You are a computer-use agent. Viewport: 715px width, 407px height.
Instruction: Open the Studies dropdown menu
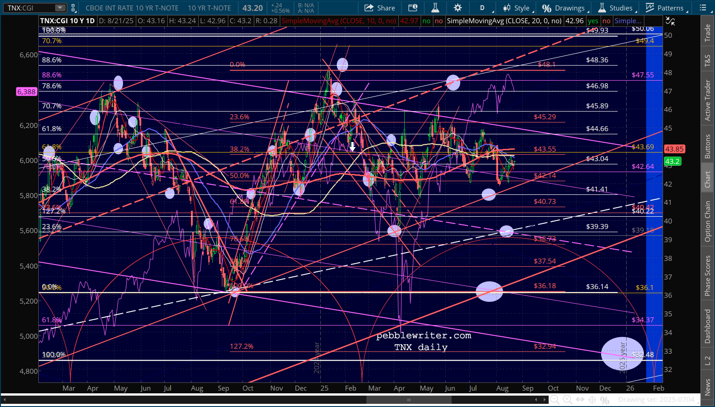click(x=616, y=8)
